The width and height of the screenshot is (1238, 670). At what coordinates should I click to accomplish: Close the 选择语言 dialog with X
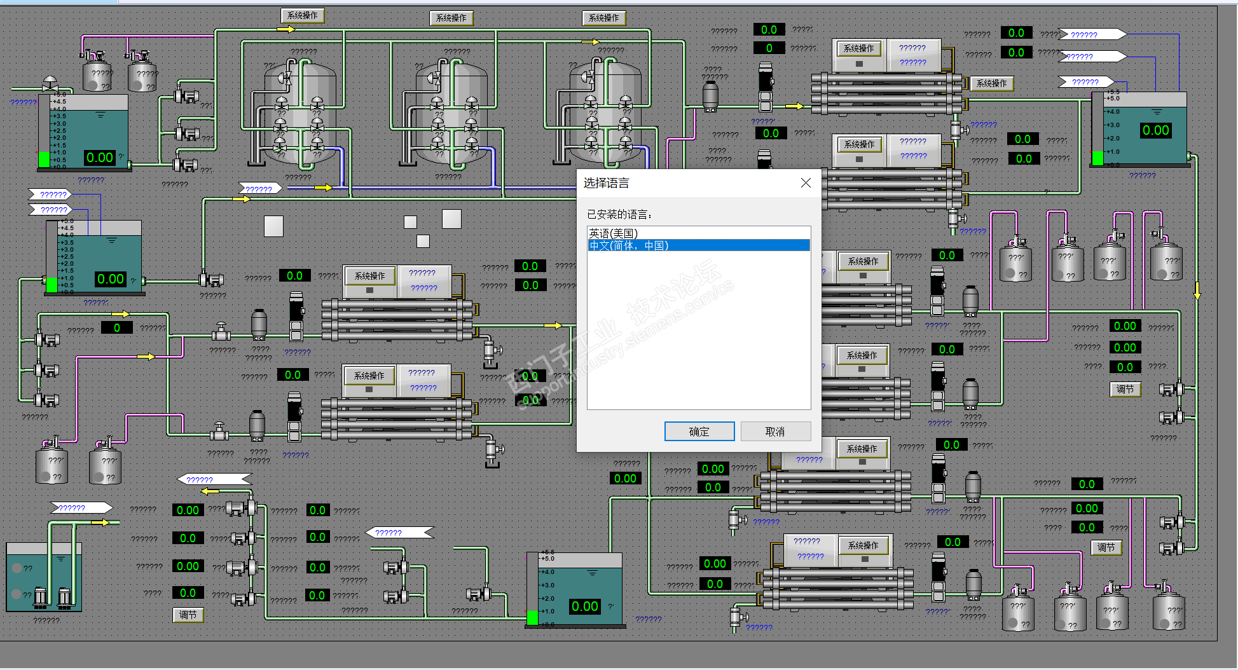806,183
